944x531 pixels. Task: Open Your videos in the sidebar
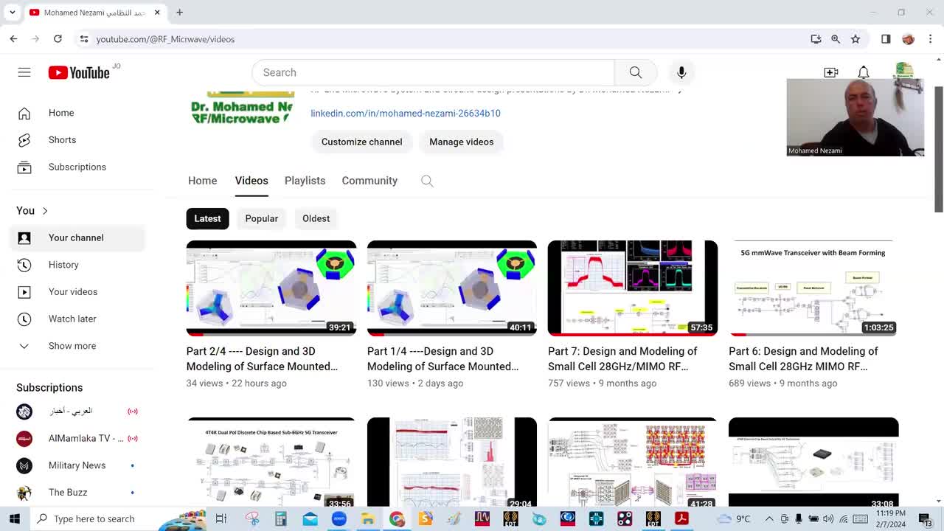click(x=77, y=292)
